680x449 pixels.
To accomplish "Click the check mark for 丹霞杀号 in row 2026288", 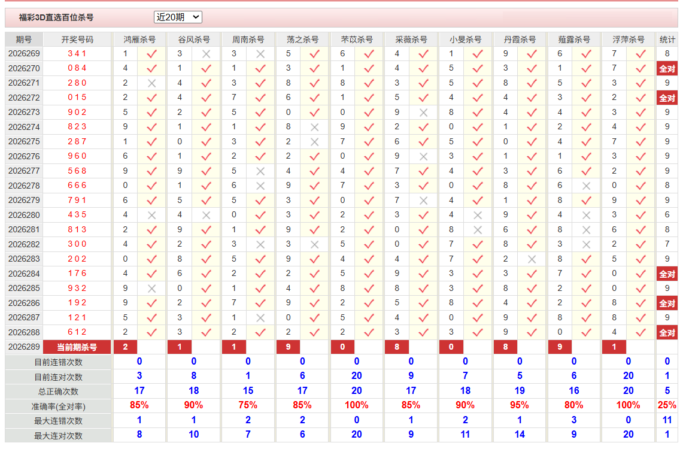I will (x=532, y=333).
